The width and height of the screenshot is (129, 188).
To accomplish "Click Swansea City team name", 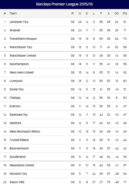I will tap(19, 115).
